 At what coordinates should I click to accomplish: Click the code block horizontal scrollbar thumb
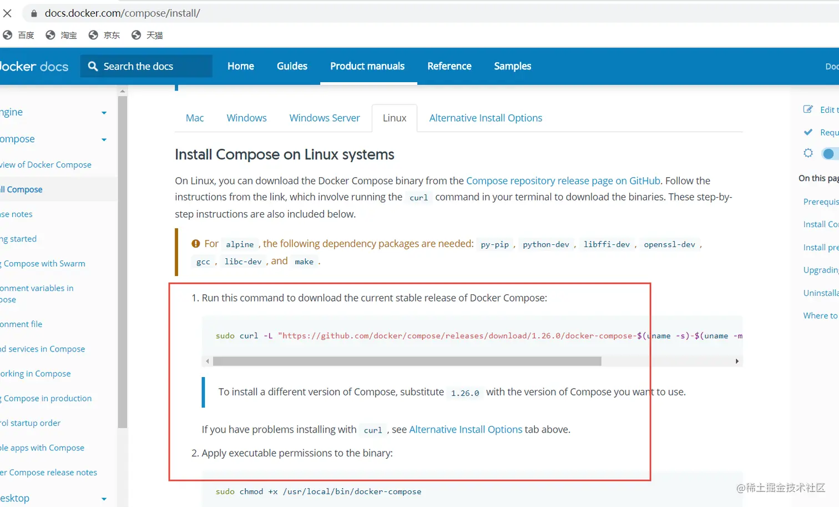pyautogui.click(x=407, y=361)
